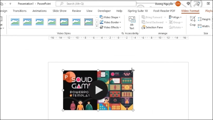Click the DN account avatar
The image size is (213, 120).
click(x=178, y=4)
